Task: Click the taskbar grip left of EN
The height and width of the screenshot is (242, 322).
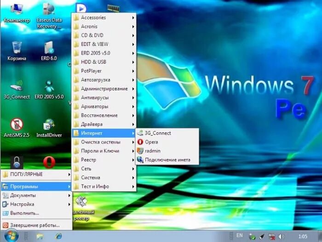Action: (231, 236)
